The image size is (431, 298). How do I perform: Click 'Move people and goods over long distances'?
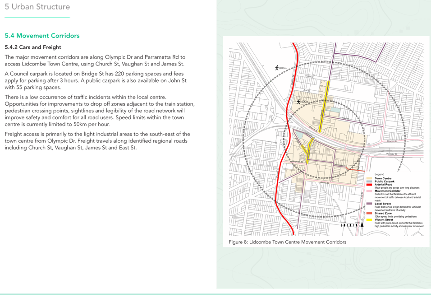coord(397,188)
